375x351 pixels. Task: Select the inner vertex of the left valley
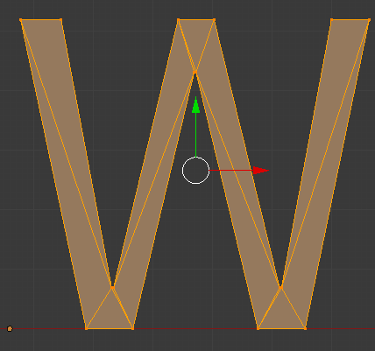[x=112, y=288]
